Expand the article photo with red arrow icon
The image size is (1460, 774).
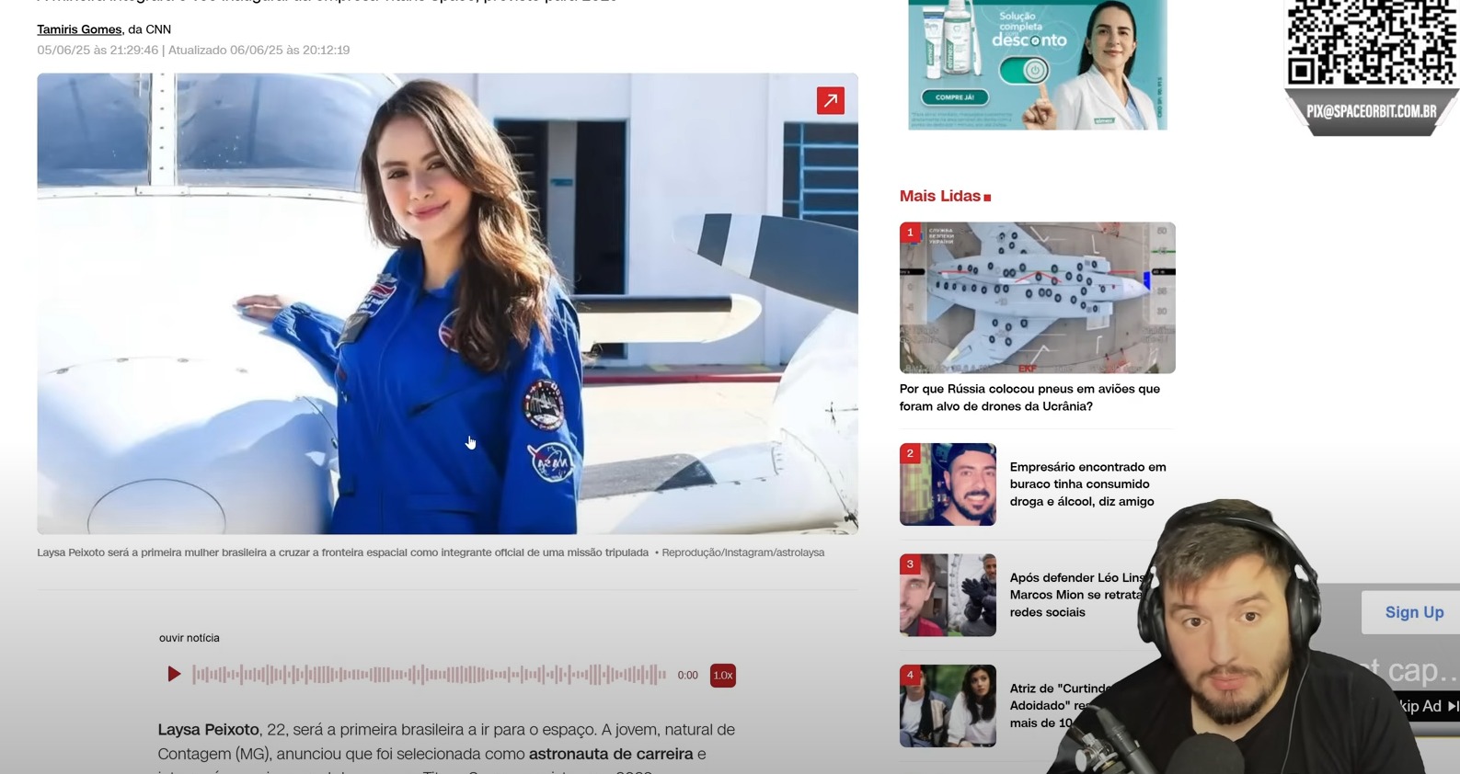point(830,101)
